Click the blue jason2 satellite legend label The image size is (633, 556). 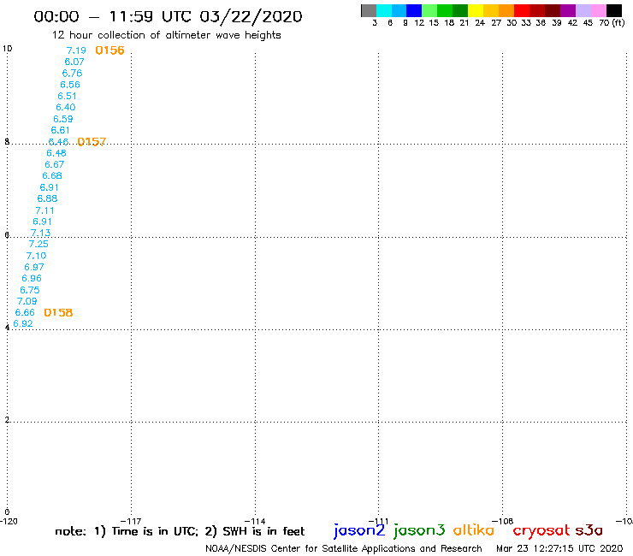click(x=359, y=530)
